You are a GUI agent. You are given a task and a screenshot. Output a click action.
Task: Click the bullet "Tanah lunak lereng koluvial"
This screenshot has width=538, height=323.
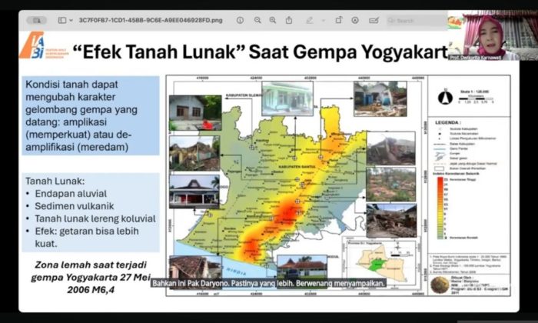pyautogui.click(x=95, y=218)
